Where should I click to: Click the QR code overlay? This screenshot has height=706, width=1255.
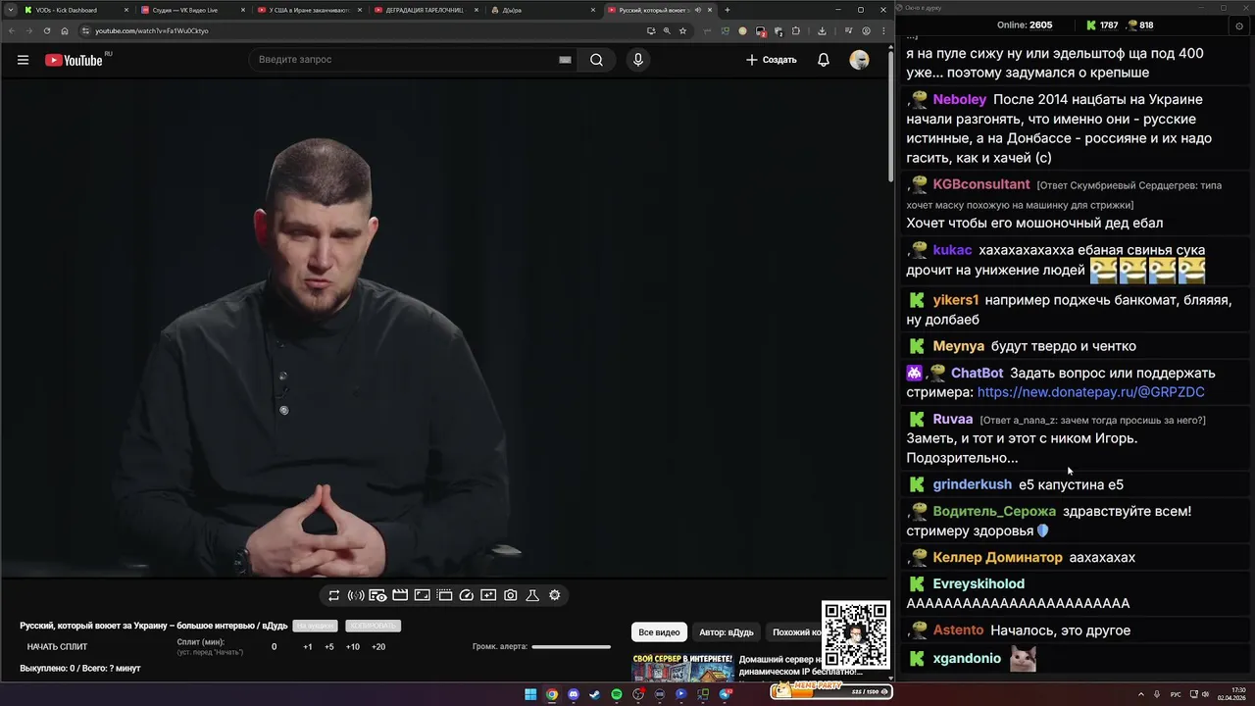(x=856, y=635)
